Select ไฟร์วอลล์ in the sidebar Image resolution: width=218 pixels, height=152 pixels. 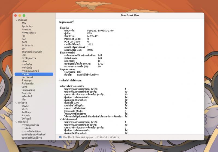coord(26,119)
